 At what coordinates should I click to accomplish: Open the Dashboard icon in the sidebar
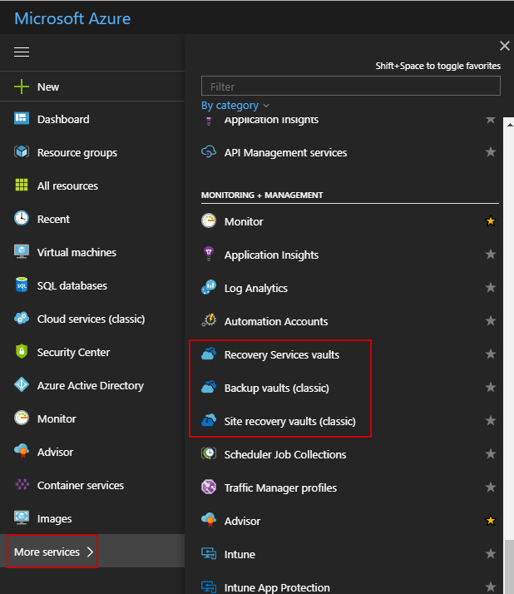tap(22, 119)
